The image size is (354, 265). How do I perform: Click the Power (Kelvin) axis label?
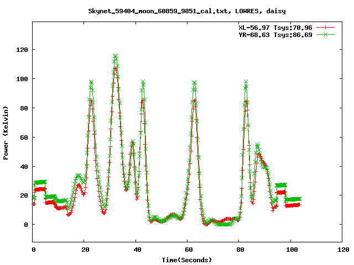(x=6, y=133)
